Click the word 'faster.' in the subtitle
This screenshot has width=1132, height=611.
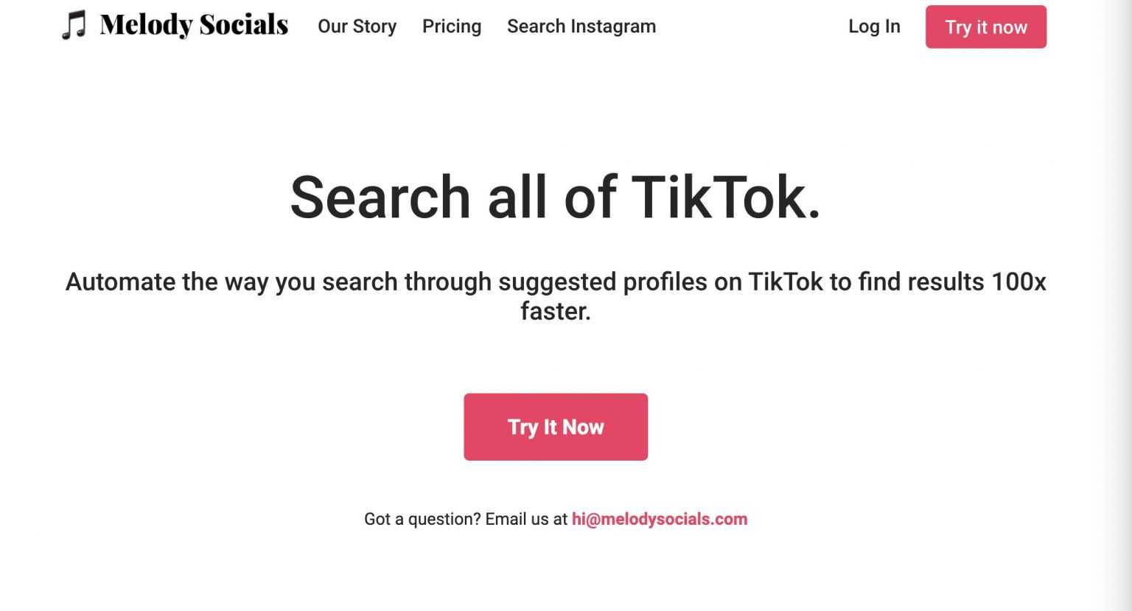(x=555, y=310)
